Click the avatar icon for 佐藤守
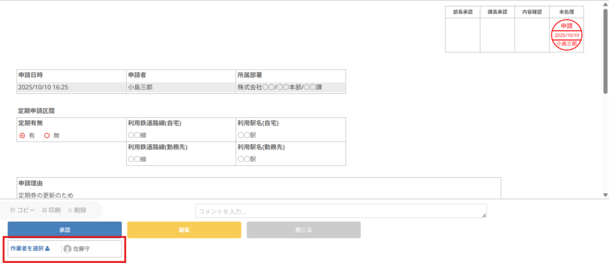Image resolution: width=609 pixels, height=263 pixels. click(x=67, y=249)
